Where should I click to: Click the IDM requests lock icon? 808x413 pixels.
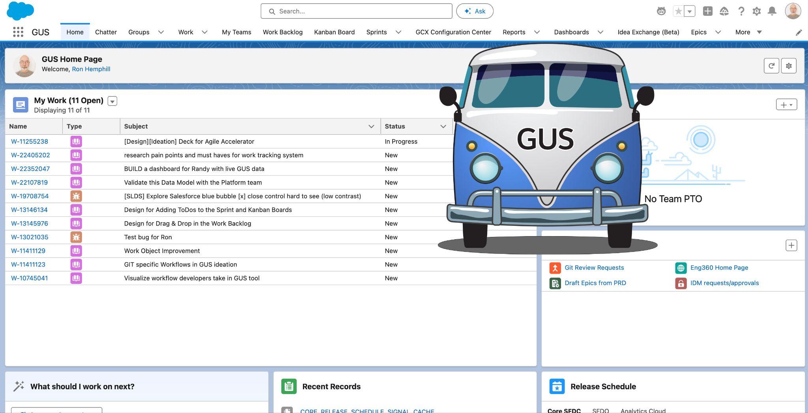[x=681, y=283]
